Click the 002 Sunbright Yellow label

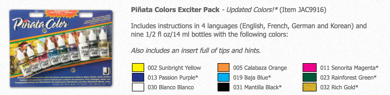tap(174, 68)
